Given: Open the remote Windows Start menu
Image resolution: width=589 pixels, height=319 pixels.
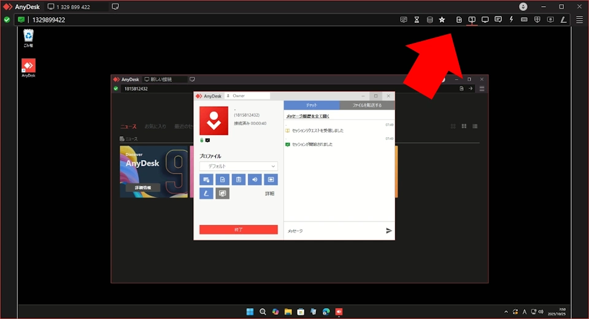Looking at the screenshot, I should [250, 312].
